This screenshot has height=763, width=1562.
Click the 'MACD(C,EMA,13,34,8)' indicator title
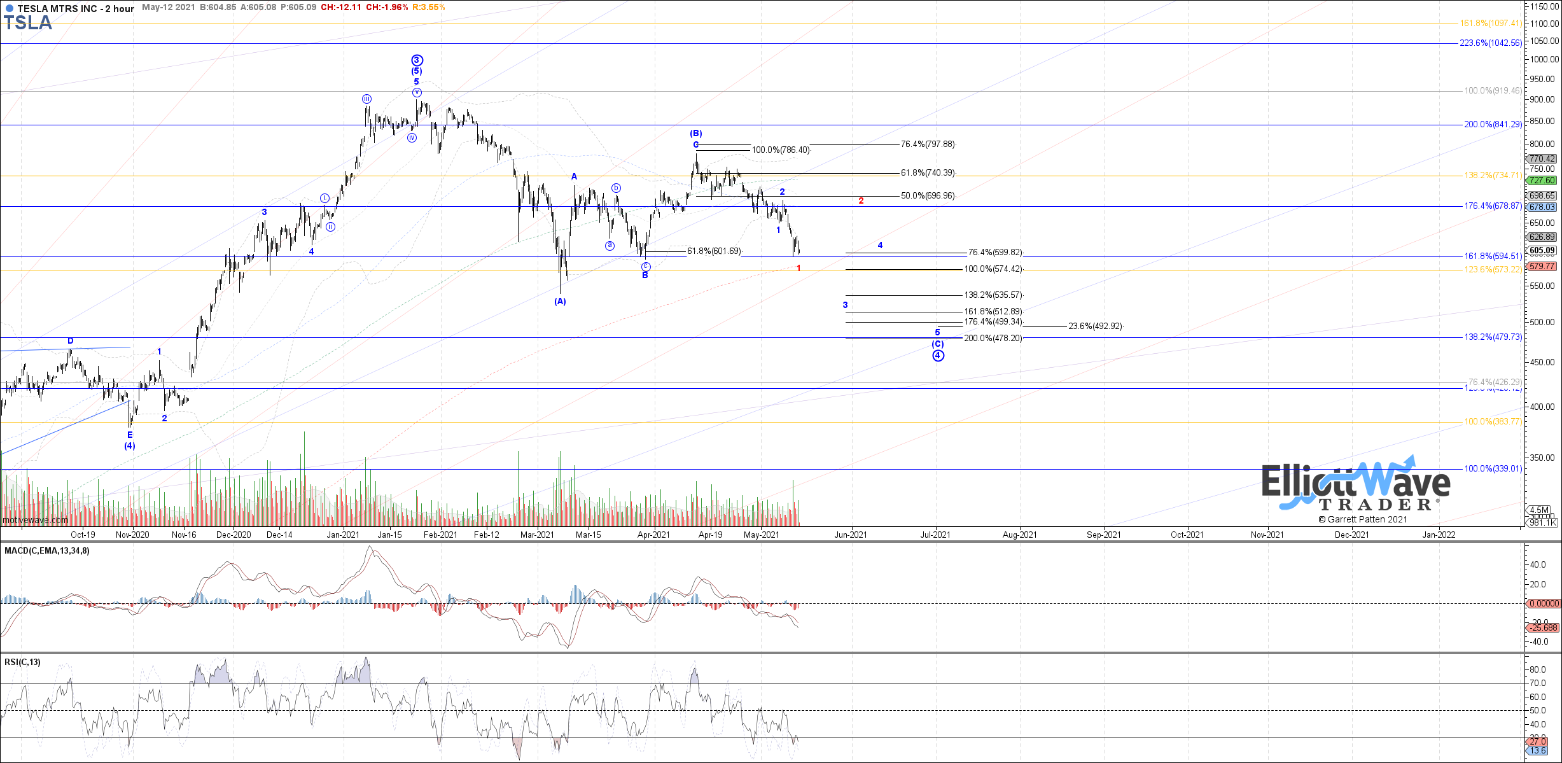coord(47,551)
